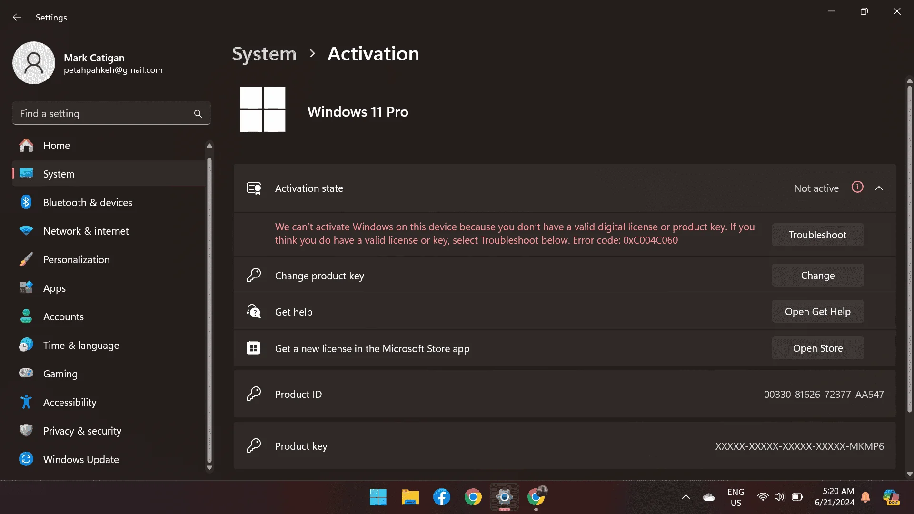The width and height of the screenshot is (914, 514).
Task: Click the Open Get Help button
Action: coord(818,311)
